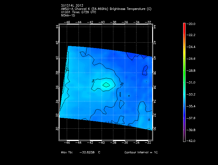Select the AMSU-A Channel 6 title text

tap(106, 9)
